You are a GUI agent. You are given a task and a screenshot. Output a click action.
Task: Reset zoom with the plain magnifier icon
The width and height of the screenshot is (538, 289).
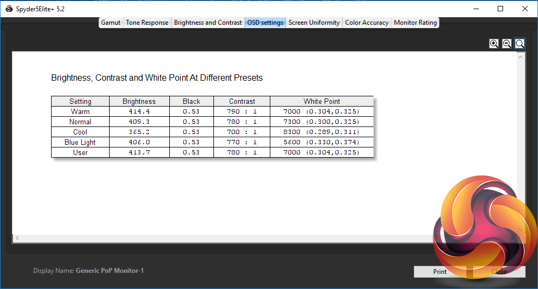[x=520, y=44]
